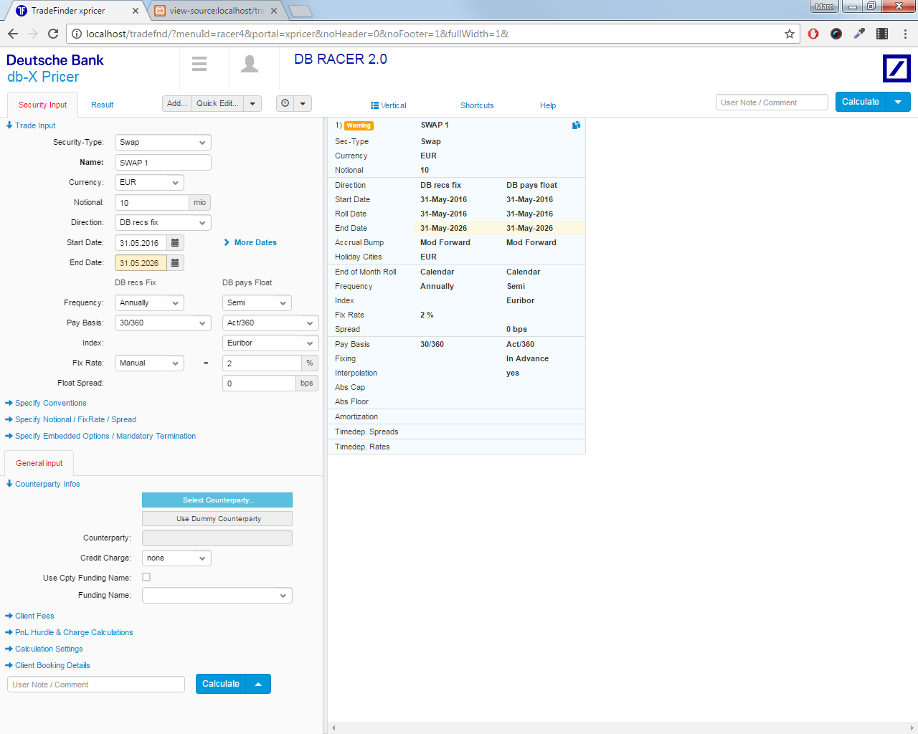
Task: Open the Start Date calendar picker
Action: coord(175,243)
